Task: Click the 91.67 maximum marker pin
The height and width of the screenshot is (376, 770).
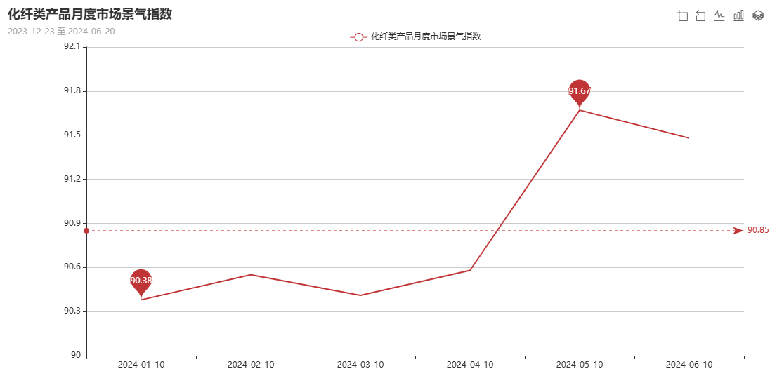Action: (x=580, y=93)
